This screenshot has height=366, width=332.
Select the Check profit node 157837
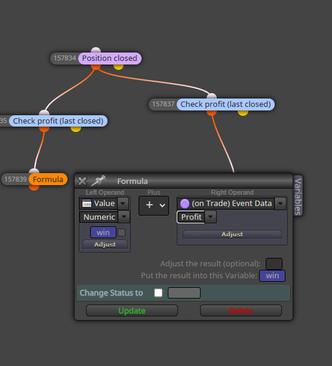[226, 104]
